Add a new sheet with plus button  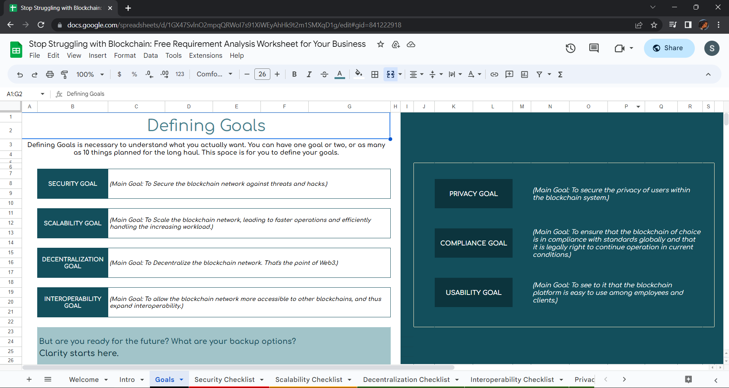29,379
